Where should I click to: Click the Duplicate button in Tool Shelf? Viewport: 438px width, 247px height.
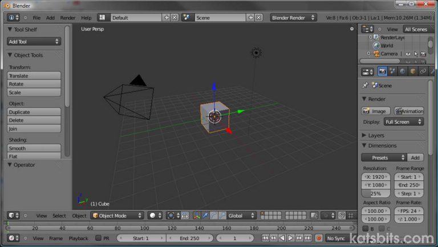34,112
